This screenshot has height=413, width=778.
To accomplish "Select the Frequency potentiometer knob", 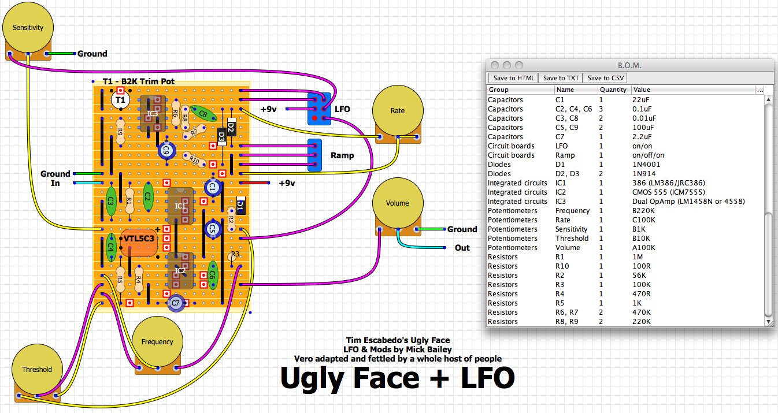I will [157, 342].
